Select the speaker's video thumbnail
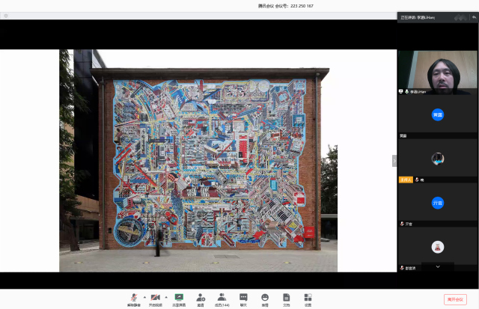Viewport: 479px width, 309px height. tap(438, 72)
